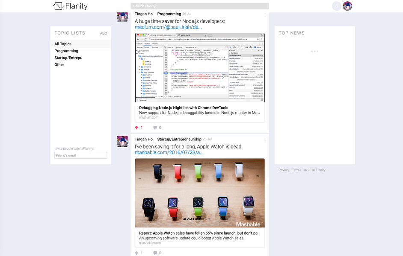Click 'A huge time saver for Node.js developers:' text

point(180,21)
